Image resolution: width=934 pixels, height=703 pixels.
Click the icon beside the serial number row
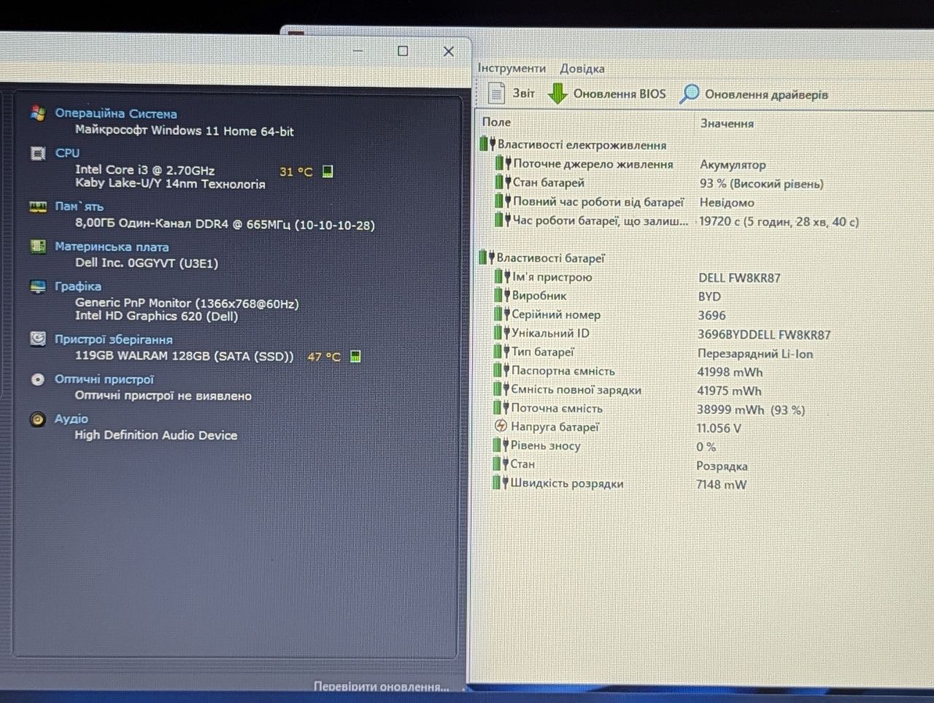(501, 314)
